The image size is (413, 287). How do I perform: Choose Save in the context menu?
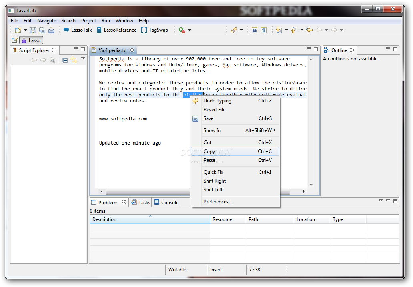click(235, 118)
